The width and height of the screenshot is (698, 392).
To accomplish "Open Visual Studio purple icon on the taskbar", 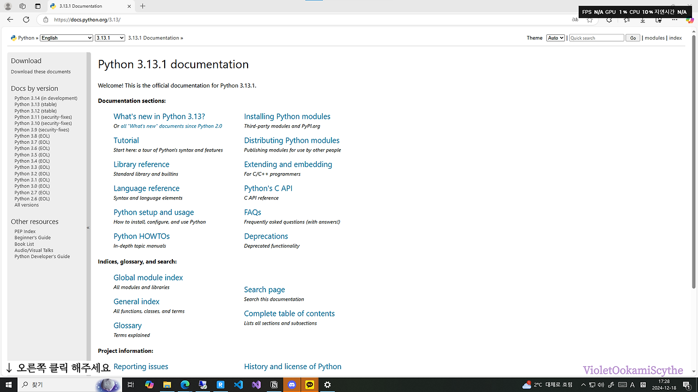I will (256, 384).
